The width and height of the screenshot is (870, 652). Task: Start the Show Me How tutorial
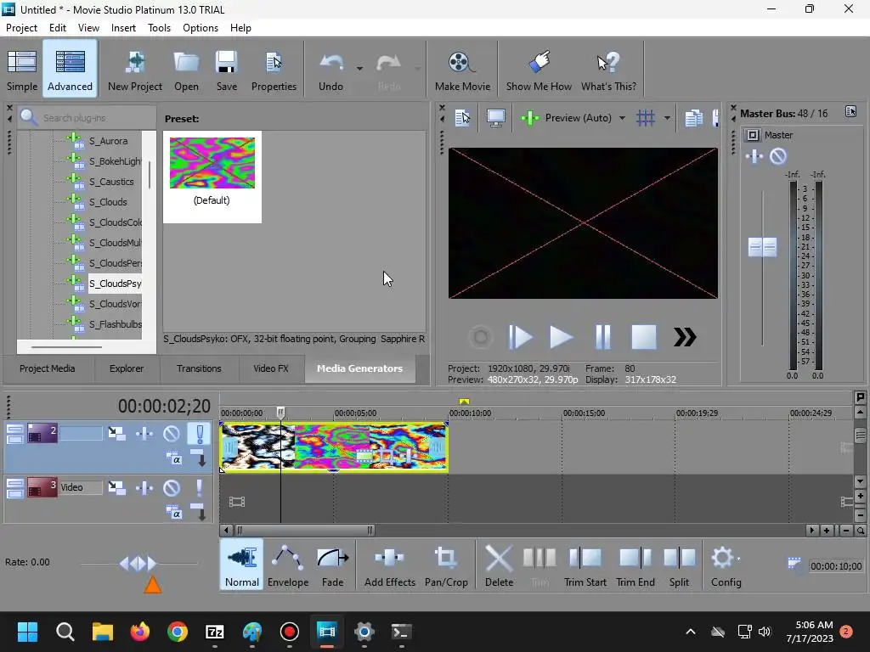539,70
